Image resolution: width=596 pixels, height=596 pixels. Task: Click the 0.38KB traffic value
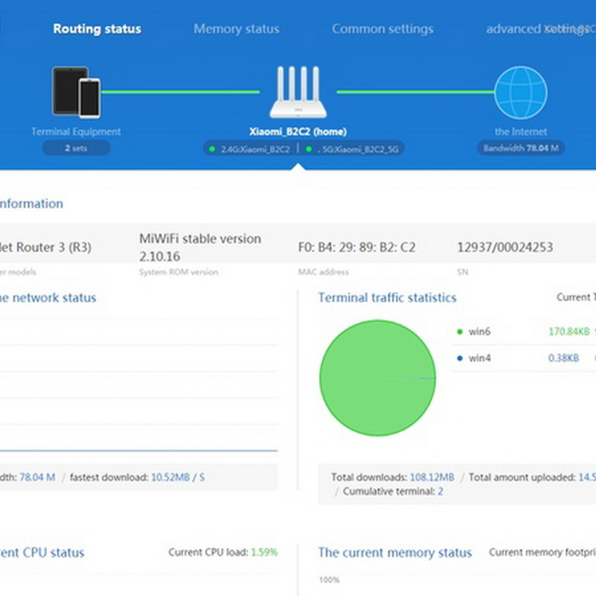pyautogui.click(x=563, y=358)
